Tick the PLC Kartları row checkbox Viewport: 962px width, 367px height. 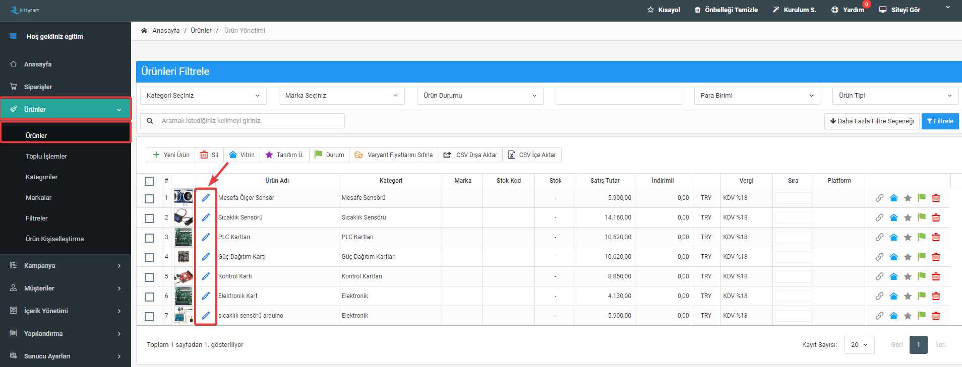click(149, 238)
